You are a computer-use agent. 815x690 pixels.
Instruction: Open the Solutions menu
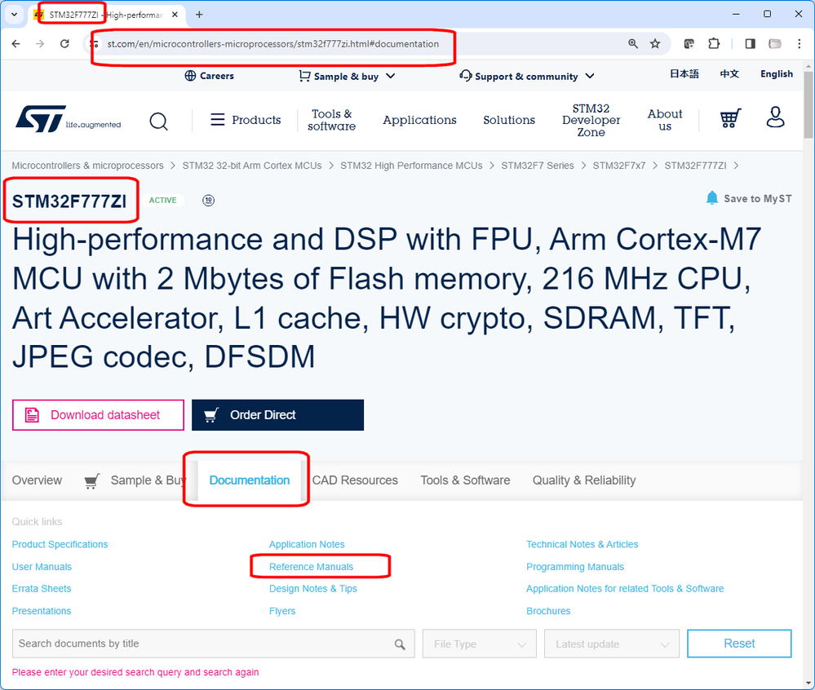tap(509, 120)
